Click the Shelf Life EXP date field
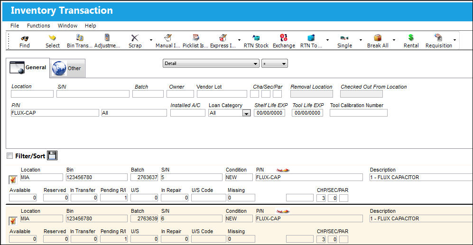The width and height of the screenshot is (473, 245). pos(269,113)
